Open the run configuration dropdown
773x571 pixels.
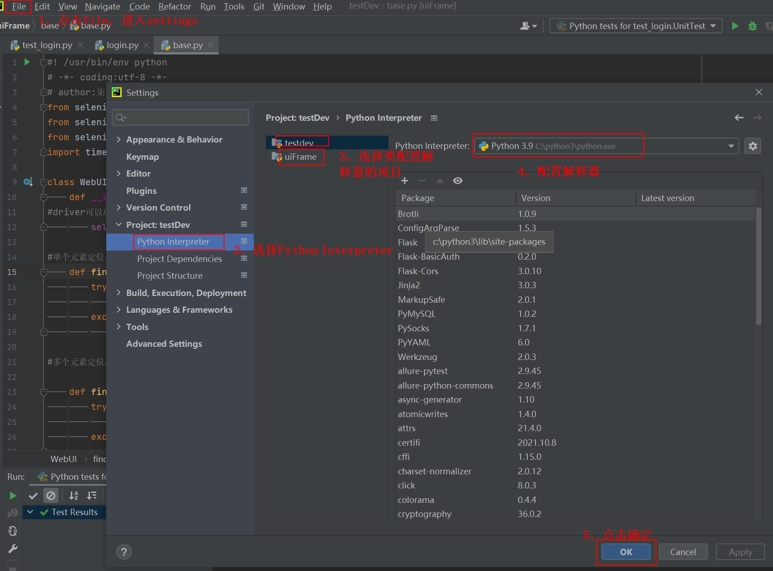(x=635, y=26)
